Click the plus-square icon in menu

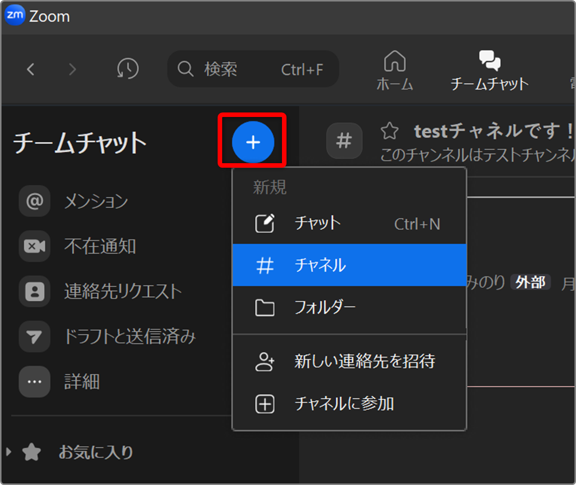point(264,404)
